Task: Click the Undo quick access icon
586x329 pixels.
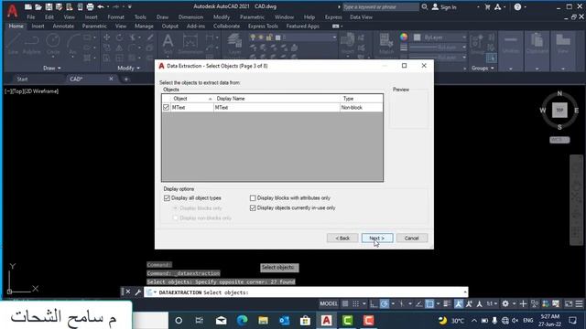Action: (101, 6)
